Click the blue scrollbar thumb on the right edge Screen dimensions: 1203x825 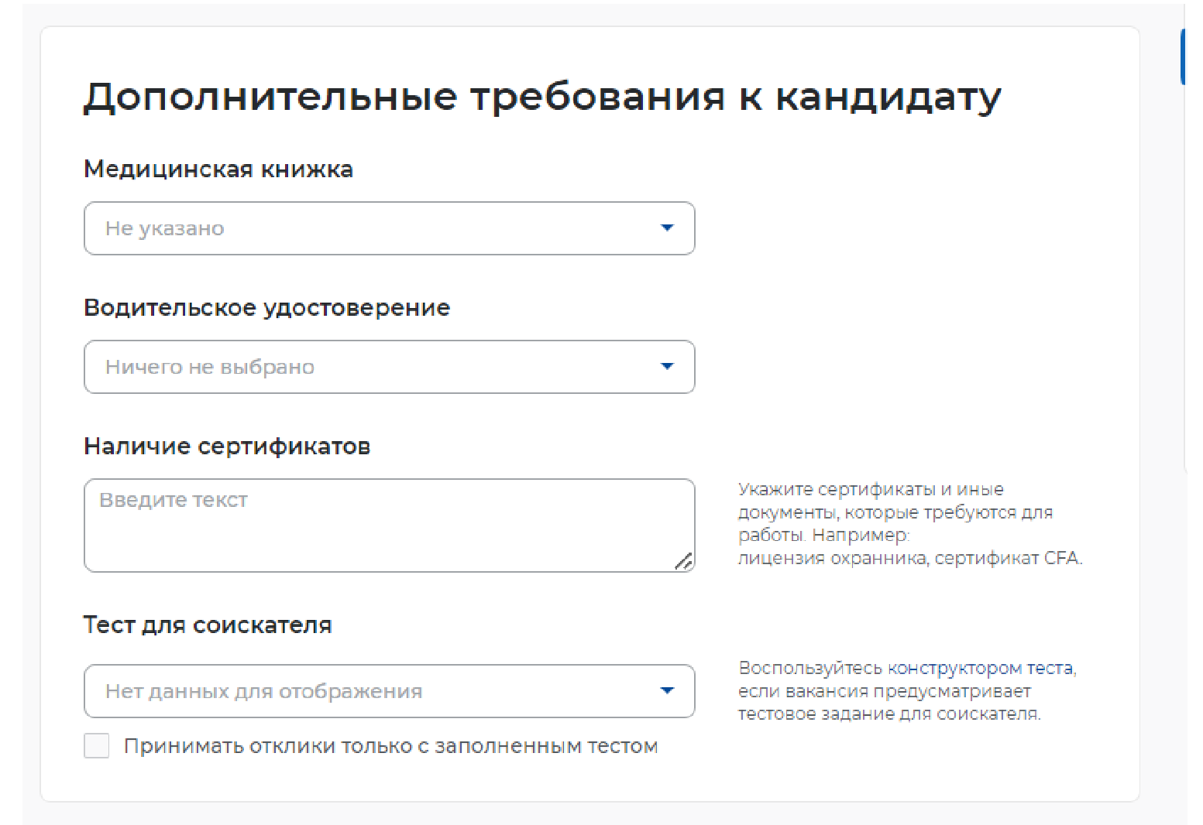1183,56
